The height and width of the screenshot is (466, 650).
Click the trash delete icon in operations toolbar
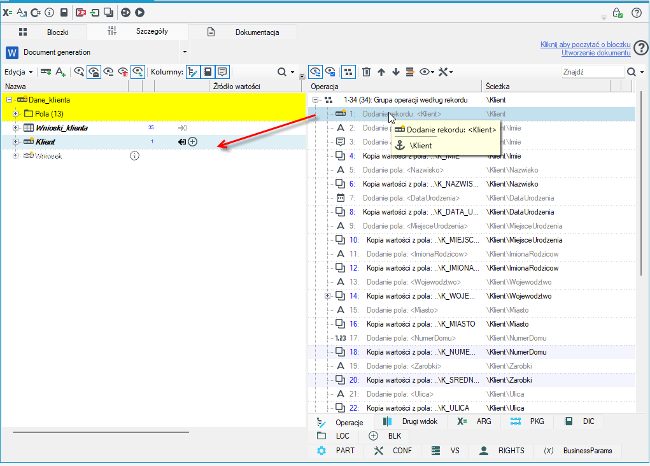367,72
